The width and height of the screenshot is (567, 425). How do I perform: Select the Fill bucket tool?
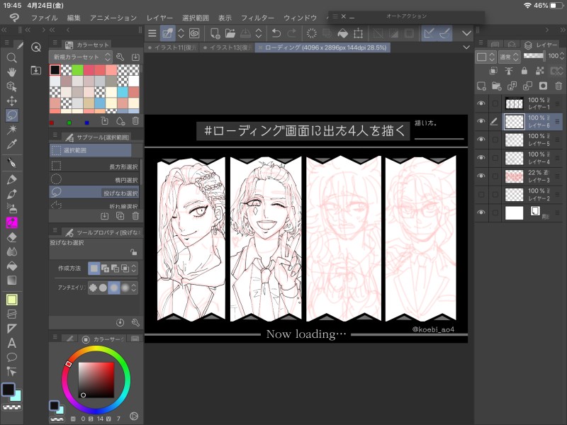pos(11,266)
